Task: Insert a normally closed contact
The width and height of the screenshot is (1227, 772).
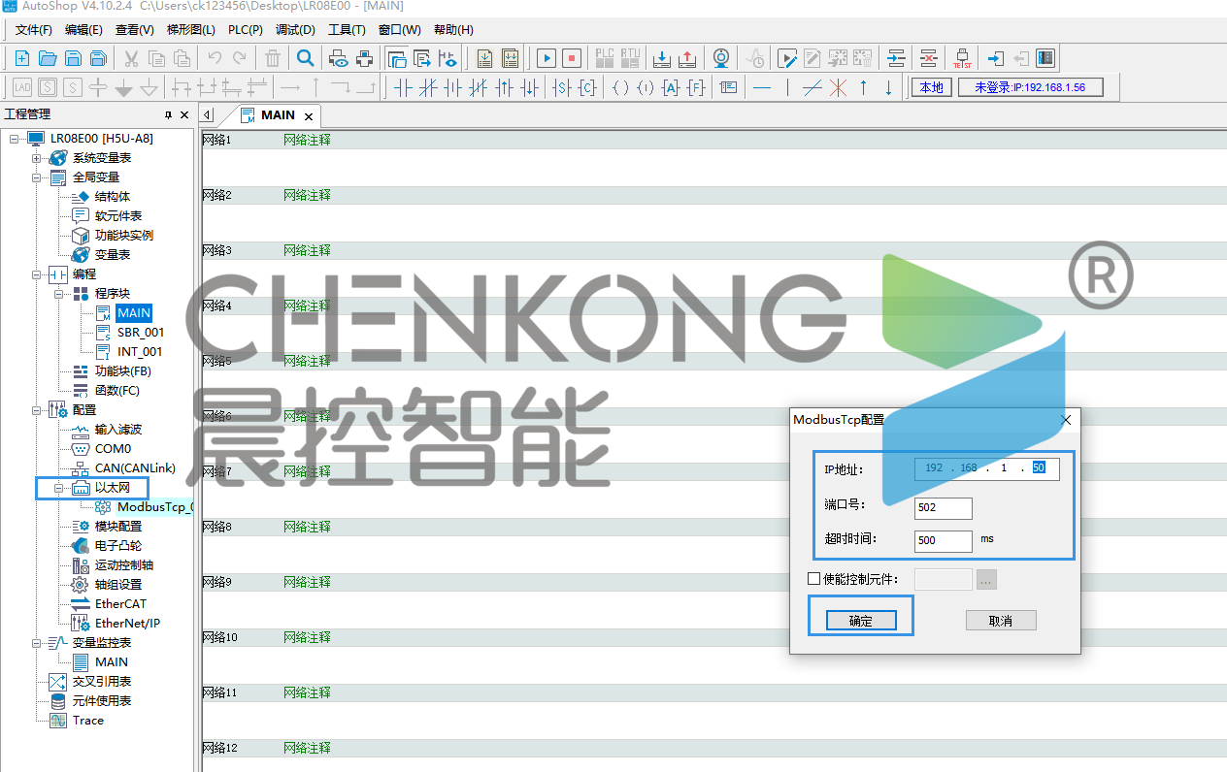Action: (x=428, y=88)
